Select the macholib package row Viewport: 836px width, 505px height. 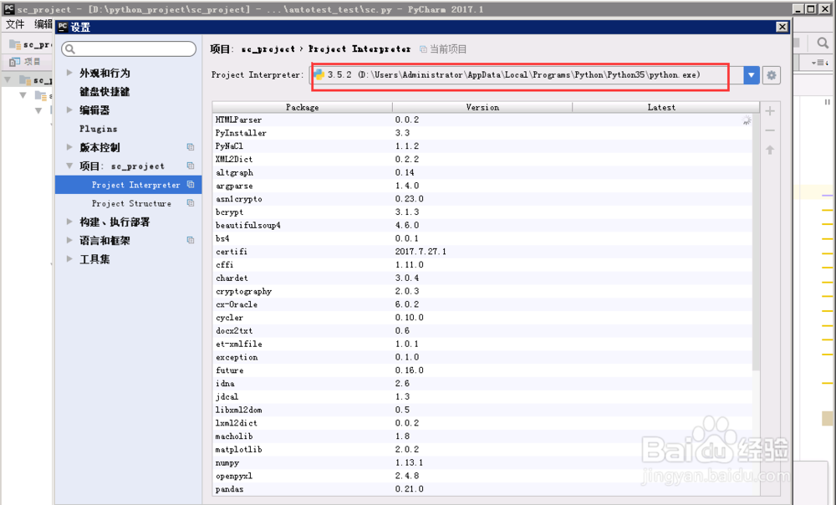coord(482,436)
